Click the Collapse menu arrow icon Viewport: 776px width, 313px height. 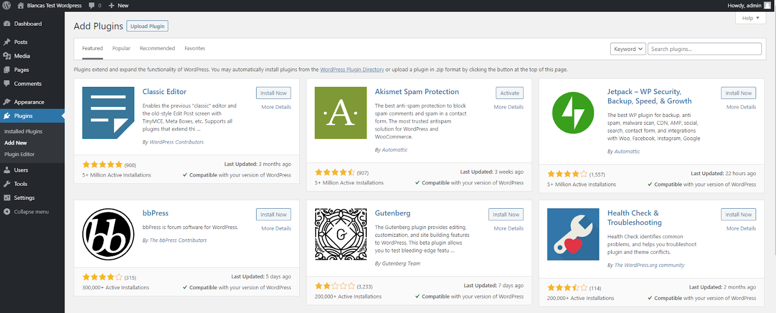point(7,212)
